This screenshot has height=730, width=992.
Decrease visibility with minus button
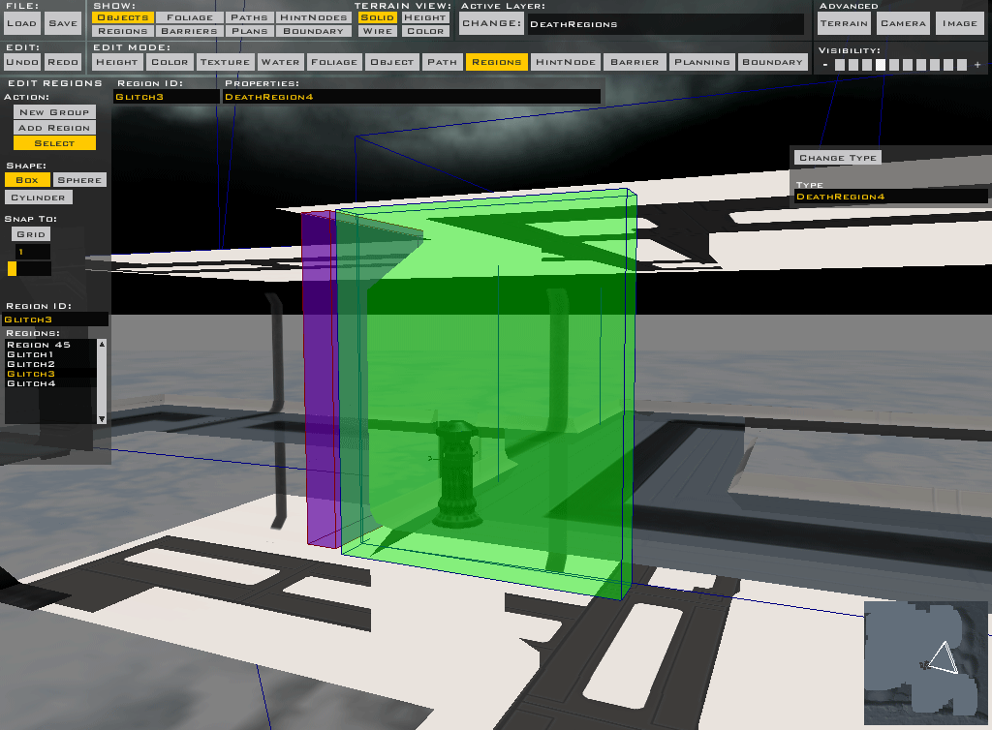(x=825, y=65)
